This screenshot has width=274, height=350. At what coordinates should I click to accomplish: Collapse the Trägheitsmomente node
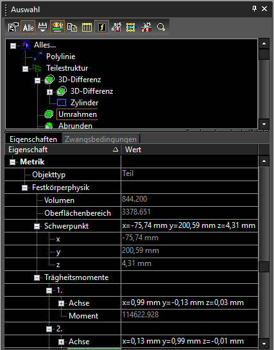[37, 278]
